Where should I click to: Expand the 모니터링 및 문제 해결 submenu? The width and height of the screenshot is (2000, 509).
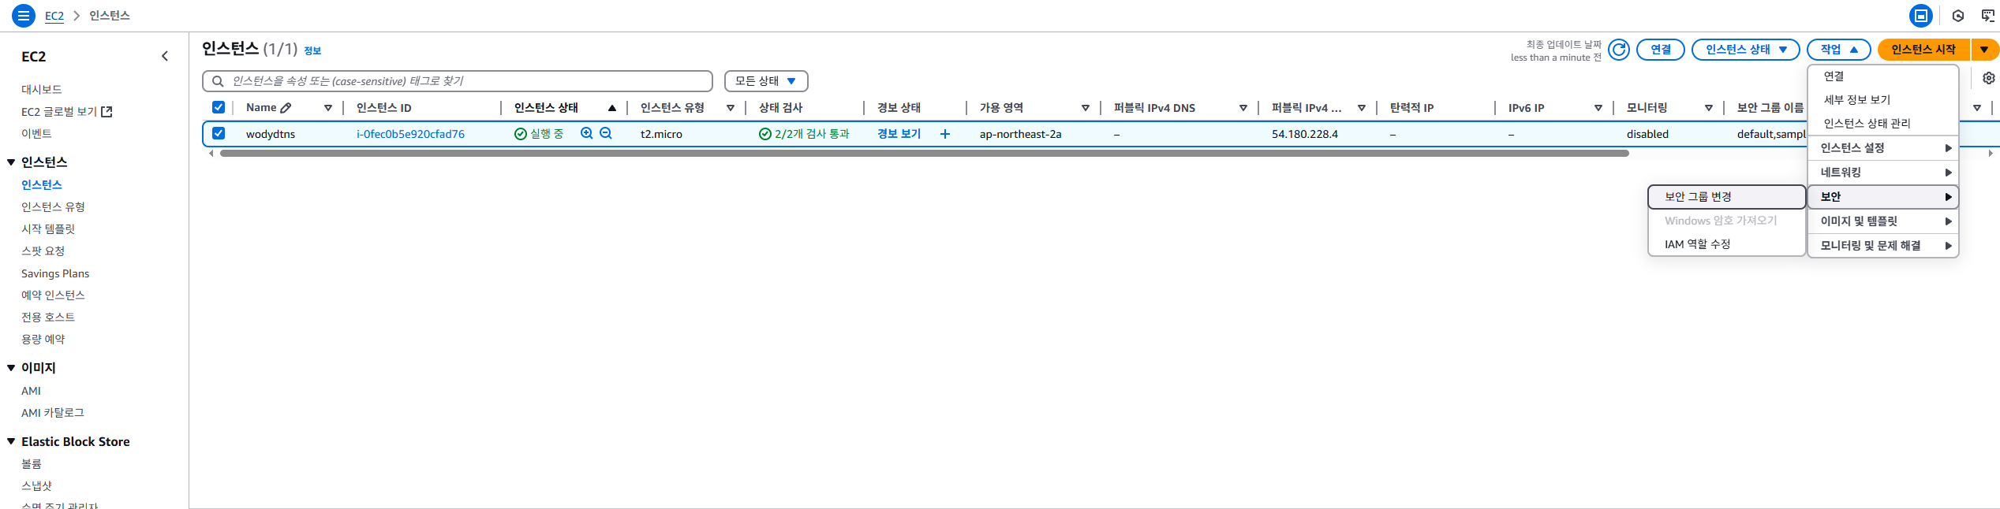point(1883,246)
